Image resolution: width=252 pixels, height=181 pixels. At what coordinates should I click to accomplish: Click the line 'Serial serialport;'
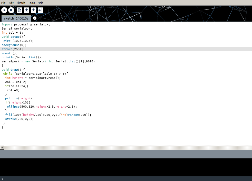18,28
